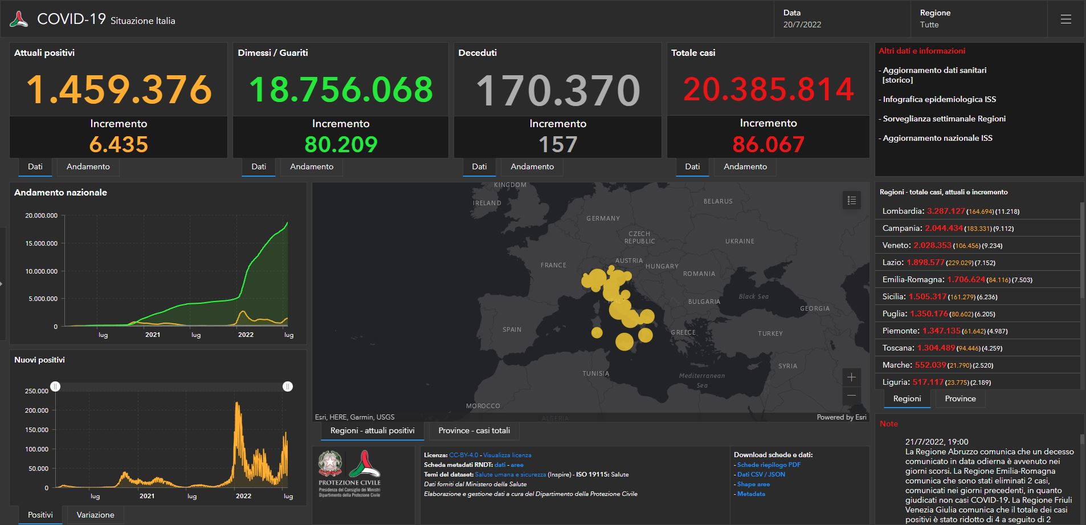The width and height of the screenshot is (1086, 525).
Task: Expand the collapsed left side panel arrow
Action: pyautogui.click(x=2, y=283)
